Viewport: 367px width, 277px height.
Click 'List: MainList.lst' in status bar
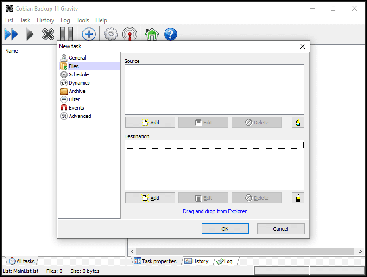[x=20, y=271]
